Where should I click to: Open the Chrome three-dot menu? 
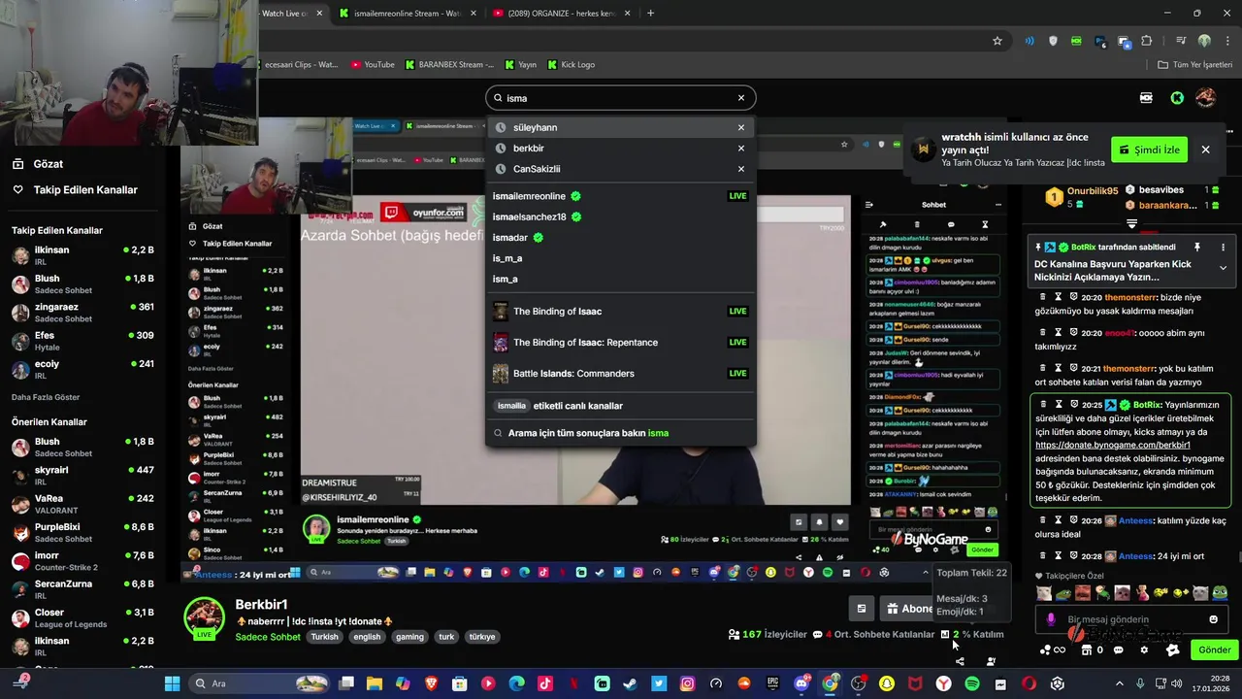[1226, 41]
